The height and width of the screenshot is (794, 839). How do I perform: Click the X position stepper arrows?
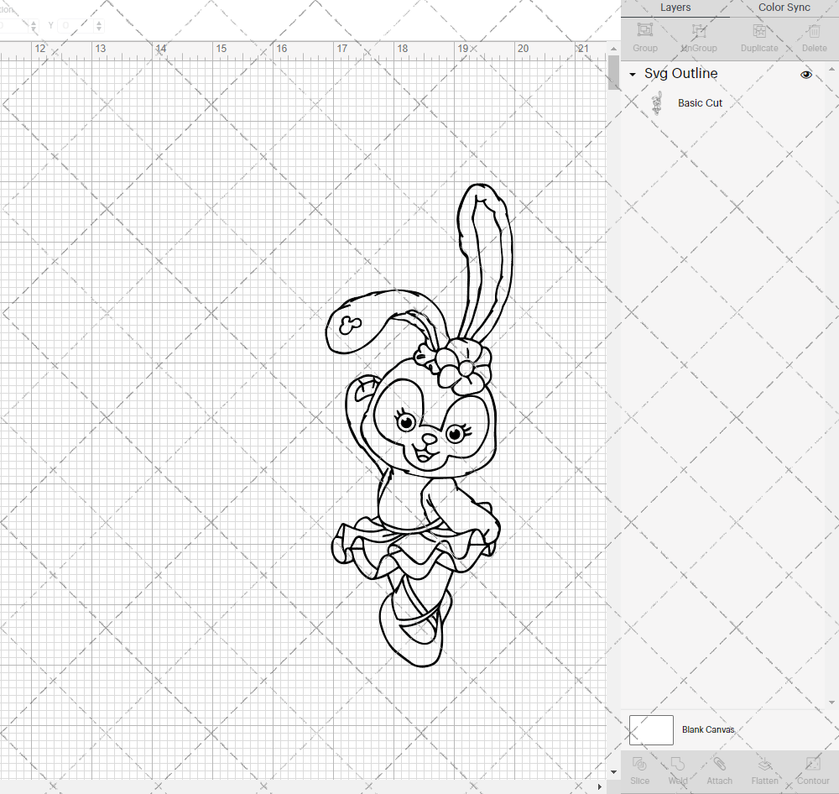point(34,25)
